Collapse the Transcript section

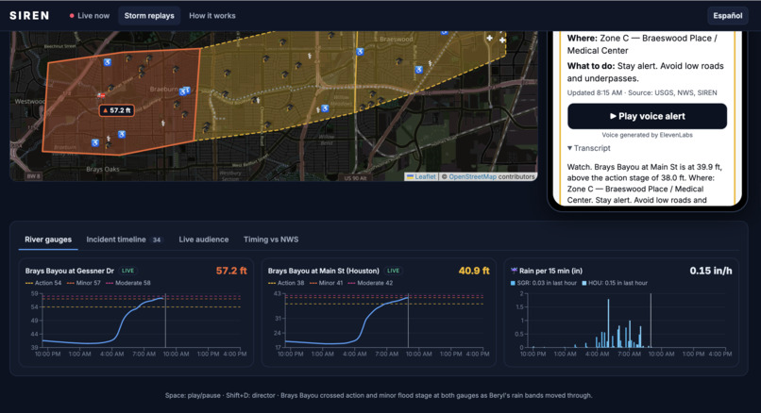[x=589, y=148]
